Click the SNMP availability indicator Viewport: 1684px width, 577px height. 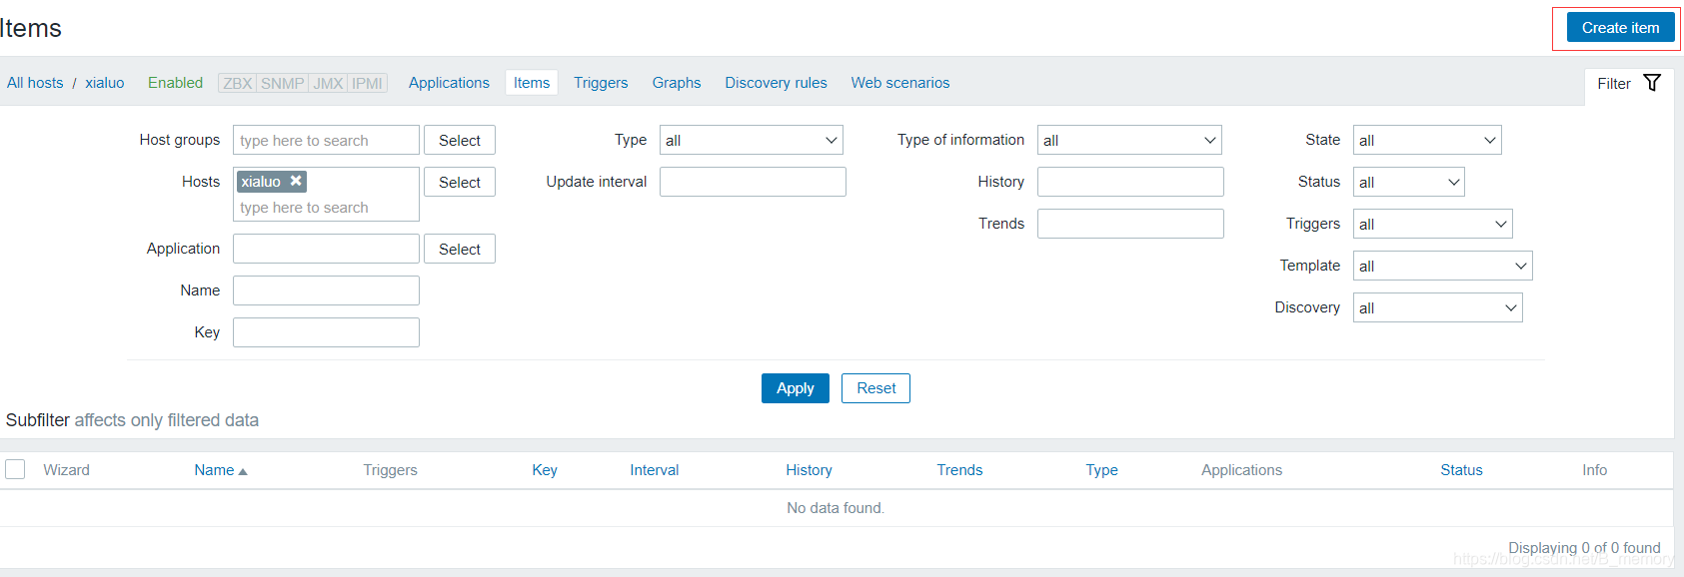(x=282, y=83)
